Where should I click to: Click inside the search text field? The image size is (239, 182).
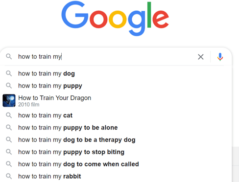coord(106,57)
